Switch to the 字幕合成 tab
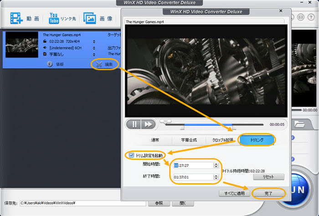The image size is (319, 216). pyautogui.click(x=189, y=140)
